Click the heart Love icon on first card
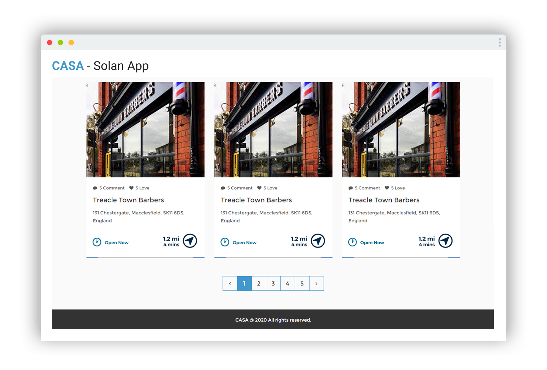The height and width of the screenshot is (370, 547). pos(131,188)
